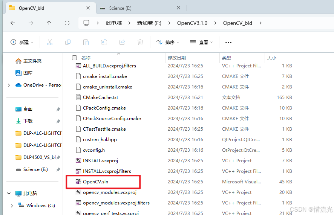The width and height of the screenshot is (334, 215).
Task: Go to OpenCV3.1.0 in the address bar
Action: [192, 23]
